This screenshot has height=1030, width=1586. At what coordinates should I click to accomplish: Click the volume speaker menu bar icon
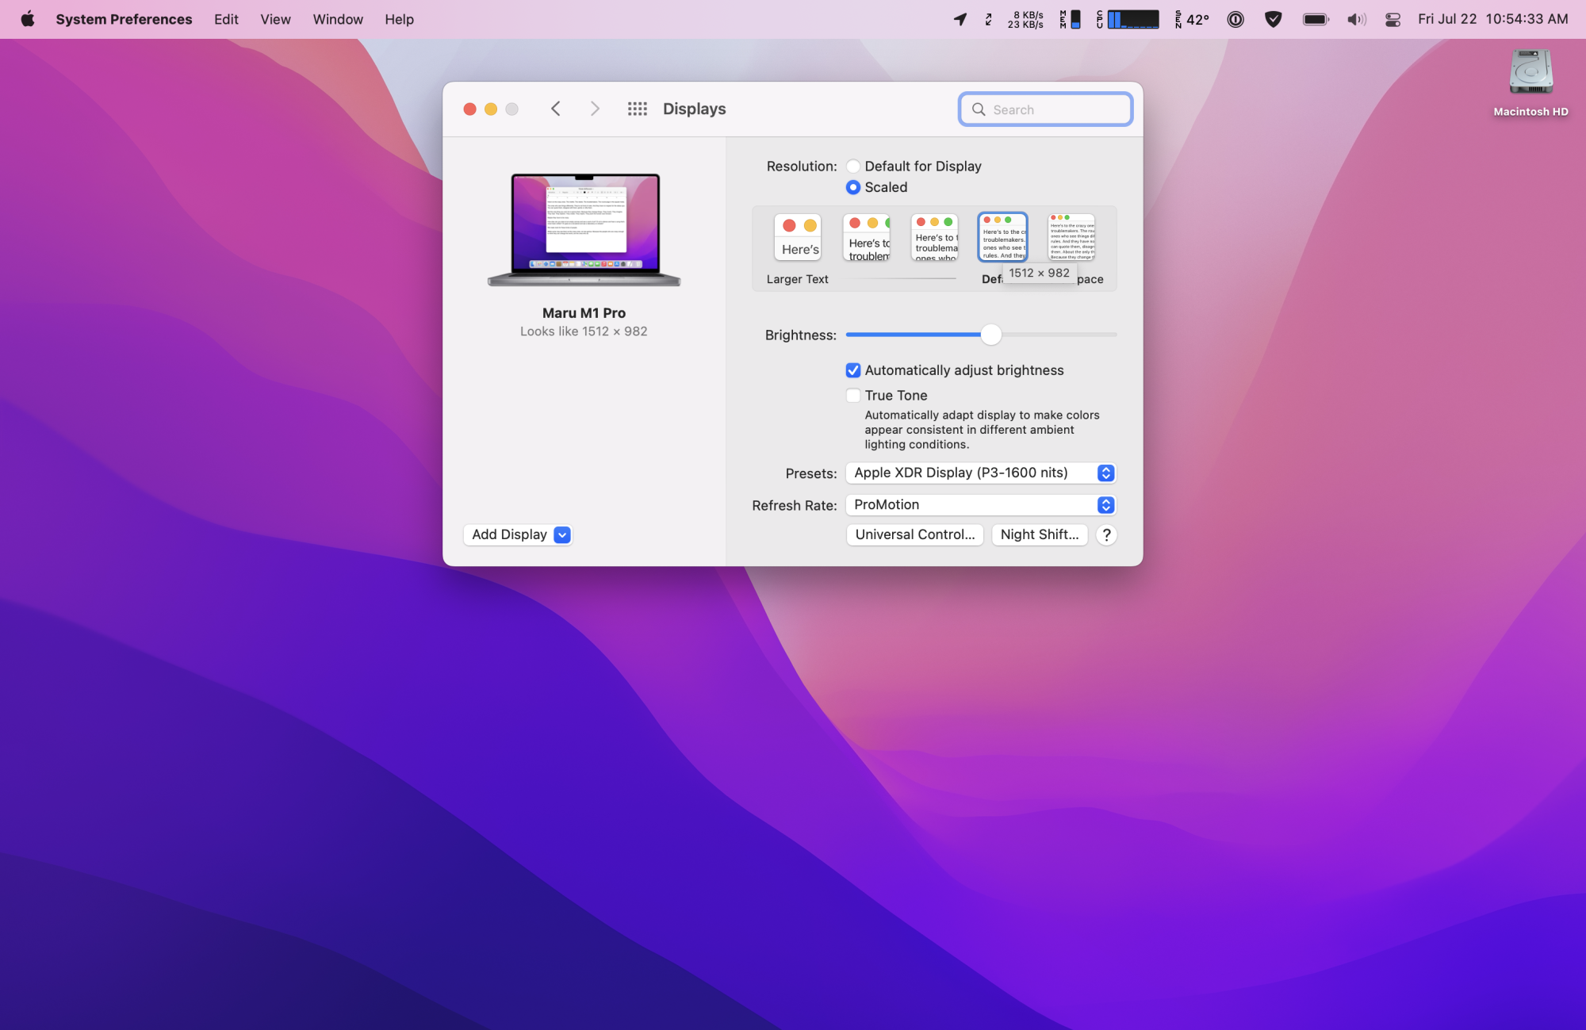click(1355, 19)
